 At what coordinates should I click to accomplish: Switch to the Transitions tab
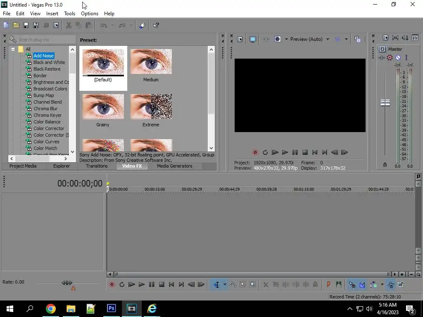click(97, 166)
